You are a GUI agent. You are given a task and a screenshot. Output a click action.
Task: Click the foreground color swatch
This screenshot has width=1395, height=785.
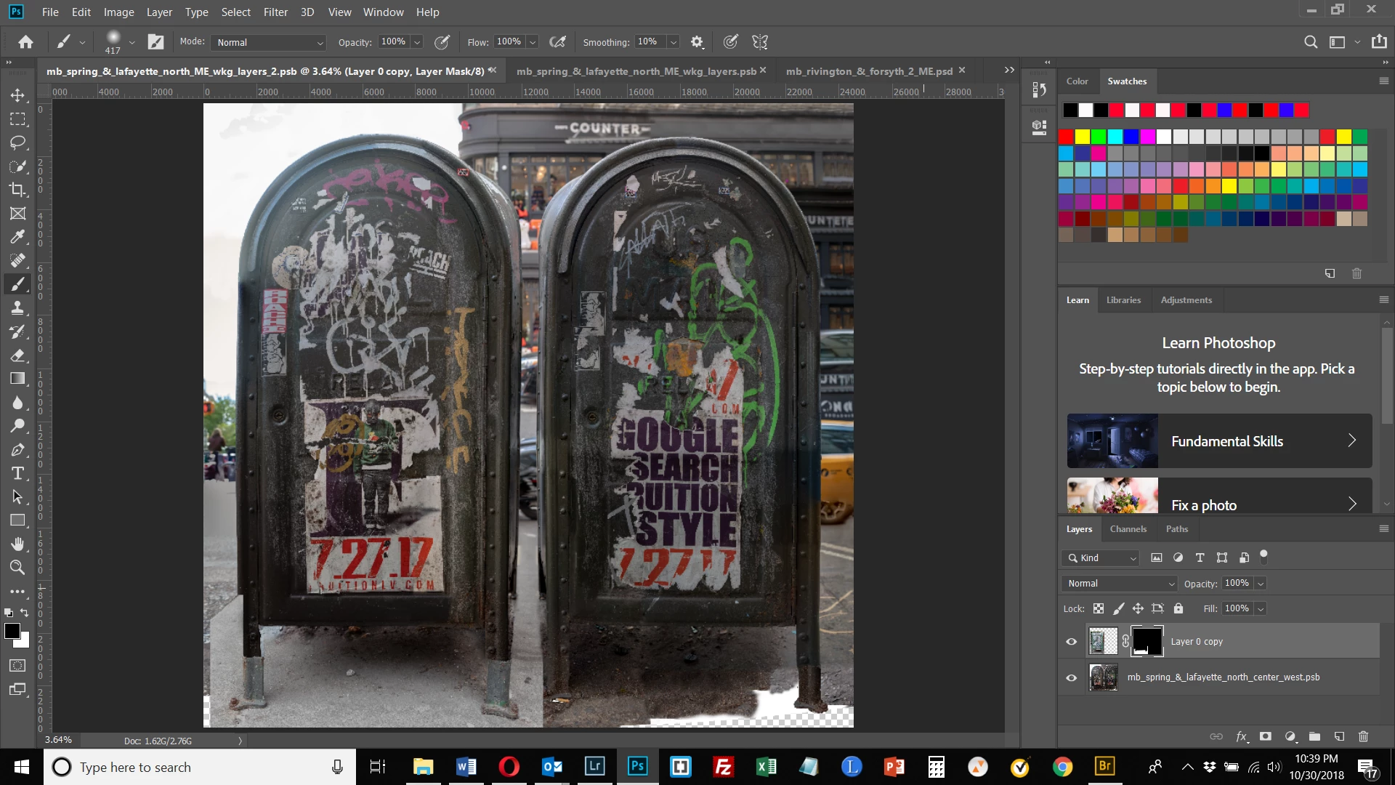tap(12, 631)
